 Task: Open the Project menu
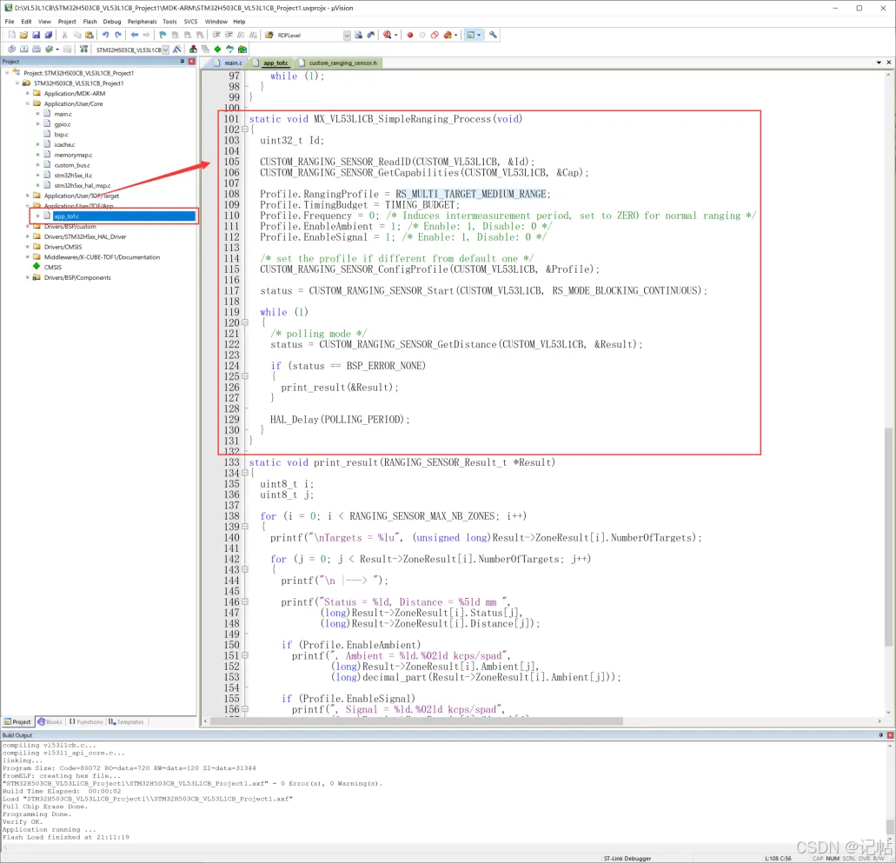point(67,22)
